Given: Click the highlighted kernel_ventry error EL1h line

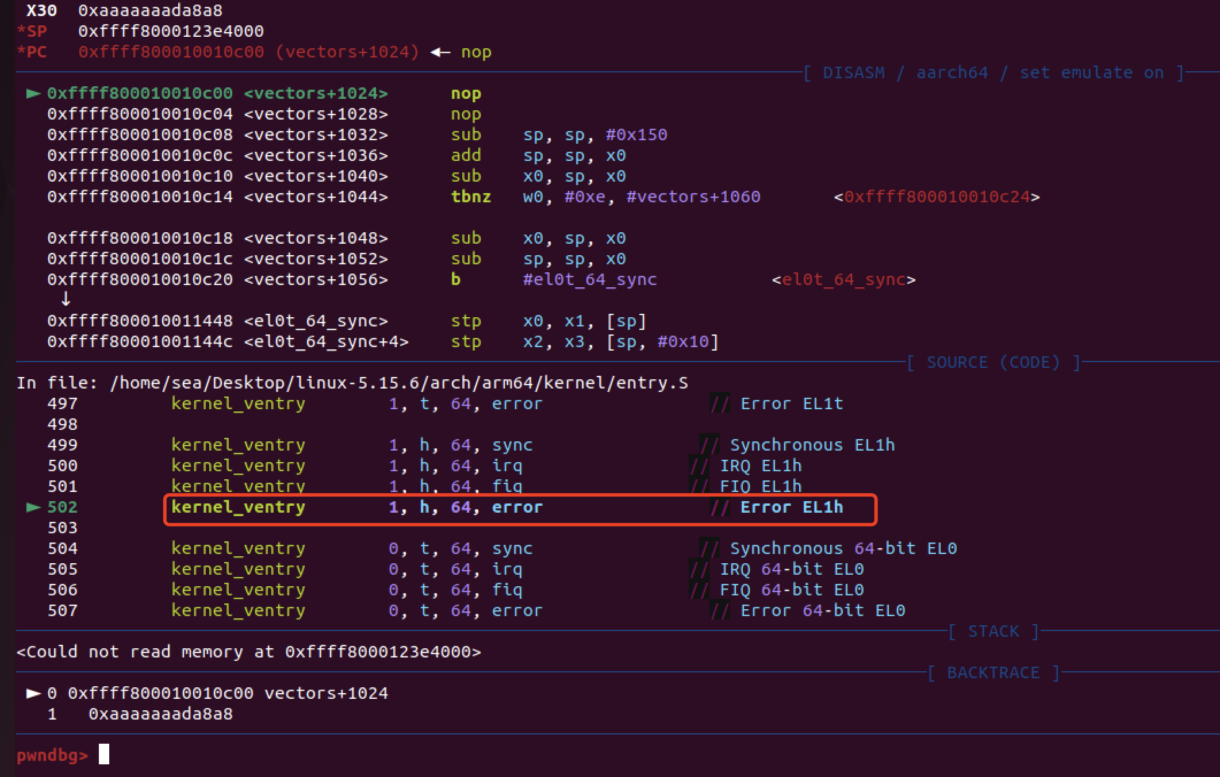Looking at the screenshot, I should point(520,508).
